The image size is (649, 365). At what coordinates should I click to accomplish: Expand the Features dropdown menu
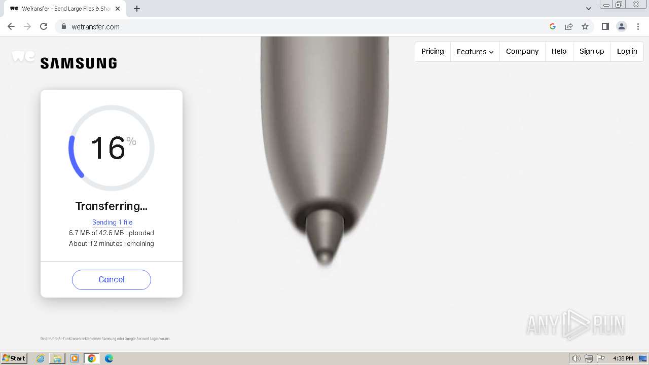point(475,51)
